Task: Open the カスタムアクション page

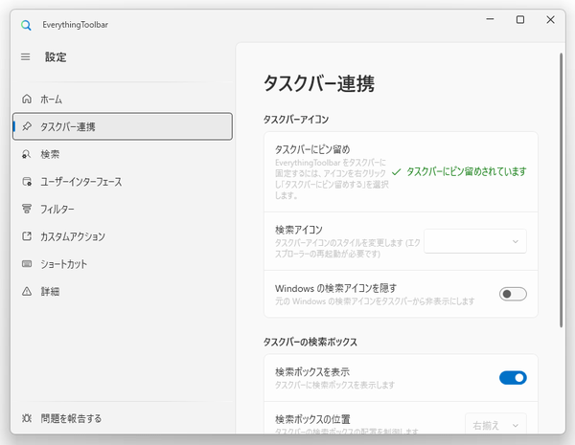Action: [x=123, y=236]
